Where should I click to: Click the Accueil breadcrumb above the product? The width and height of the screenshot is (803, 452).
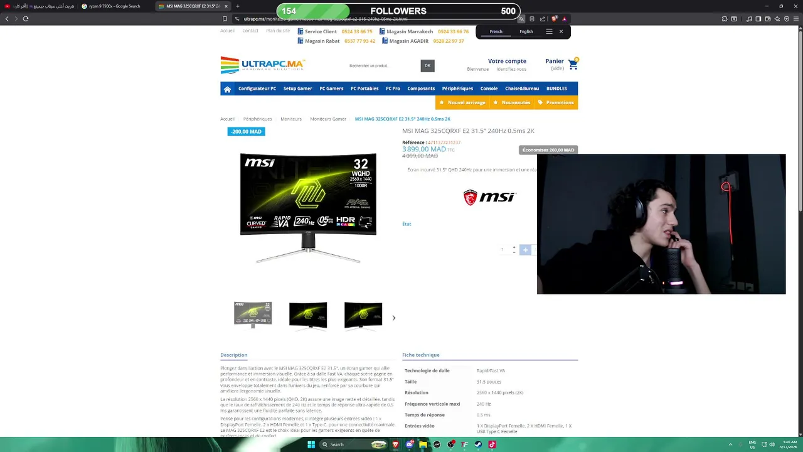point(227,119)
